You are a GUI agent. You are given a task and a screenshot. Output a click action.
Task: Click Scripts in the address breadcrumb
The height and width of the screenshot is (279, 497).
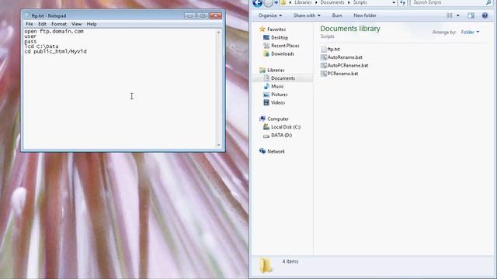[360, 2]
